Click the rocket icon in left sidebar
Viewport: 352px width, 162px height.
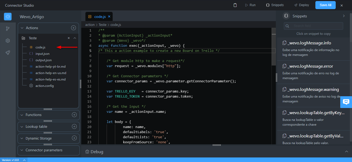pyautogui.click(x=8, y=53)
